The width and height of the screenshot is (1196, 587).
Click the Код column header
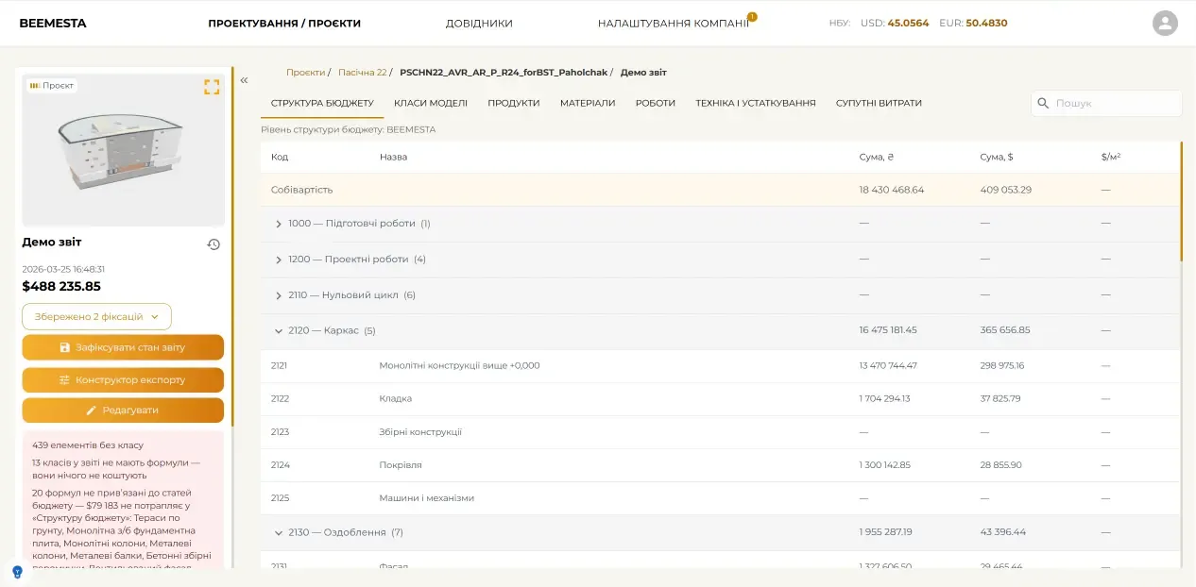280,157
